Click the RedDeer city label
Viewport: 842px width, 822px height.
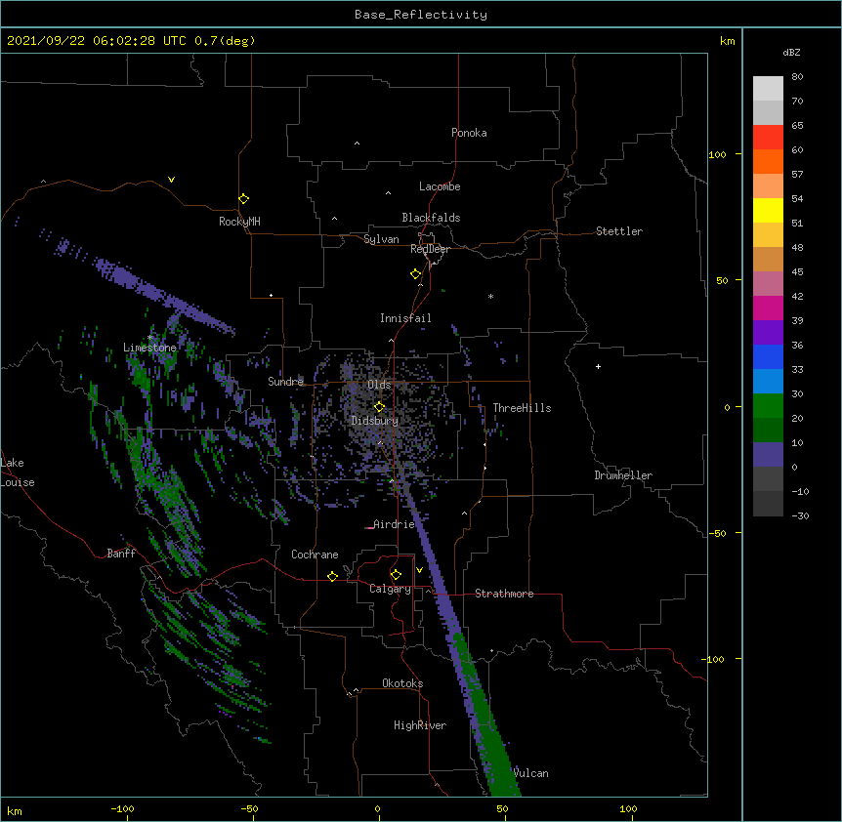point(430,249)
